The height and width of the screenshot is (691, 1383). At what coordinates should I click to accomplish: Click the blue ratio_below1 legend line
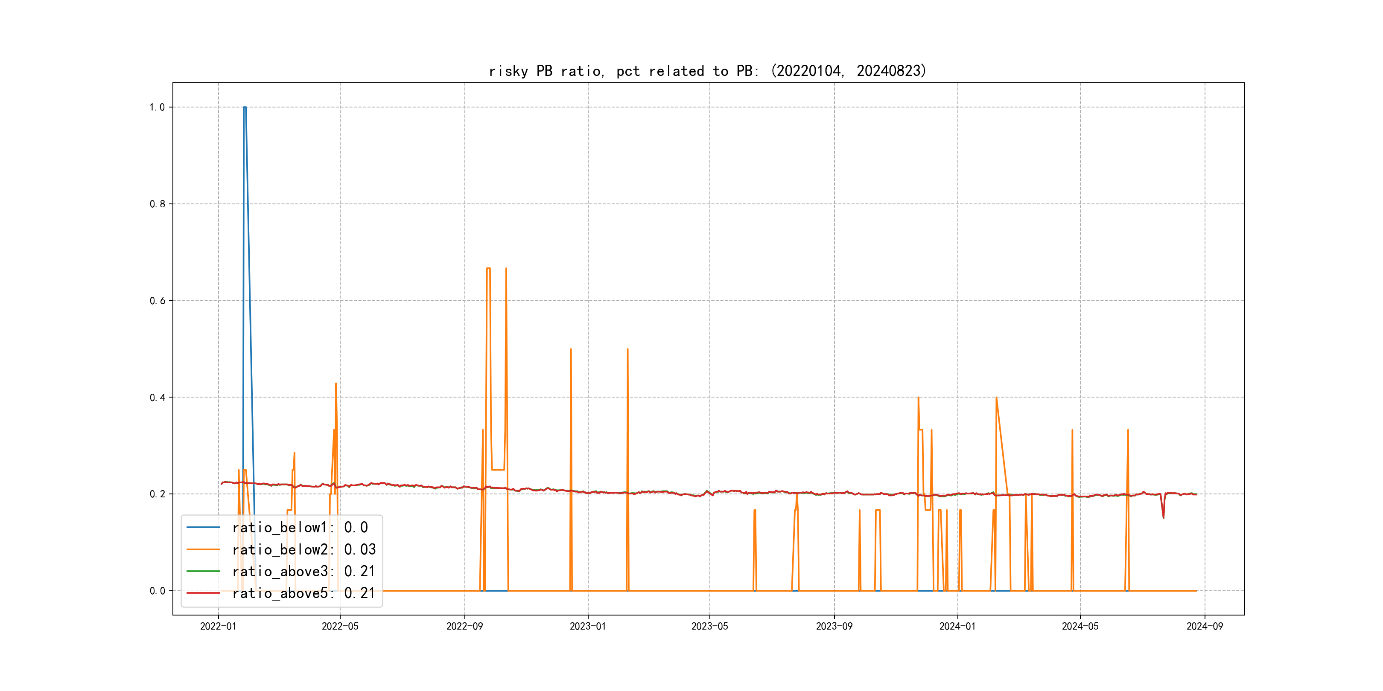tap(203, 527)
